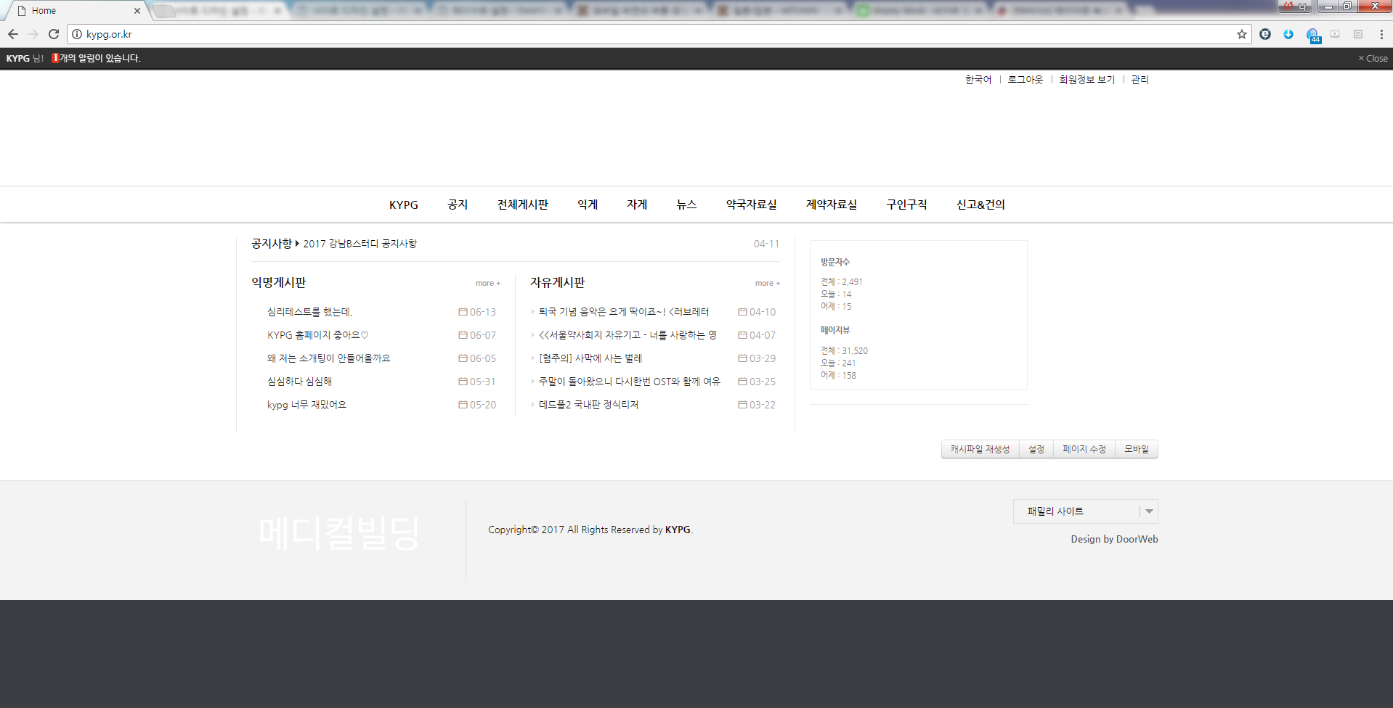Close the Home browser tab
Image resolution: width=1393 pixels, height=708 pixels.
click(137, 11)
